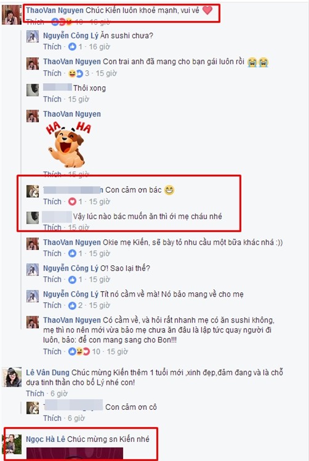Click Thích under the 'Con cảm ơn cô' reply
The height and width of the screenshot is (461, 309).
pos(52,418)
